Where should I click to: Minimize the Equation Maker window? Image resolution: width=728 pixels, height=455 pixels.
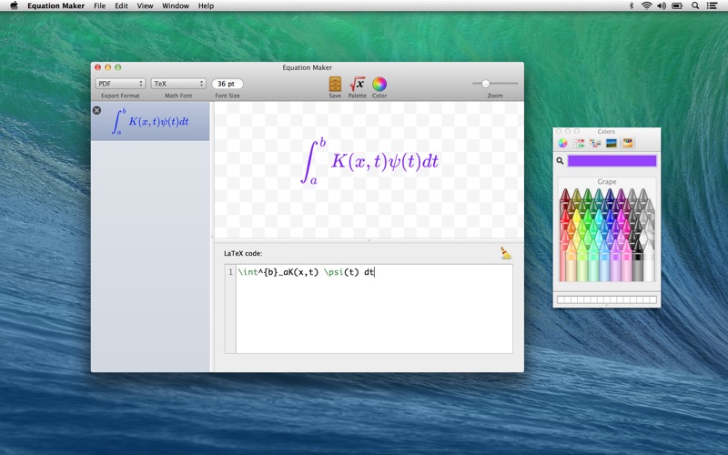point(107,67)
